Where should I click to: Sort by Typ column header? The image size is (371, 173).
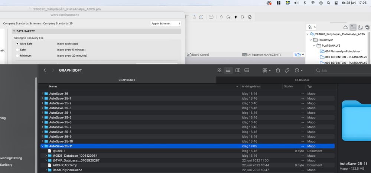click(x=309, y=86)
